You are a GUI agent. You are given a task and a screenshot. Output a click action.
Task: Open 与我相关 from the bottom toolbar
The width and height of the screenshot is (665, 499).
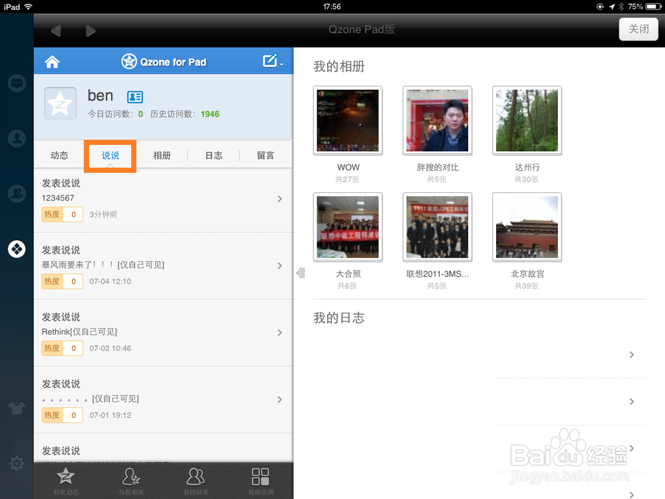coord(130,479)
